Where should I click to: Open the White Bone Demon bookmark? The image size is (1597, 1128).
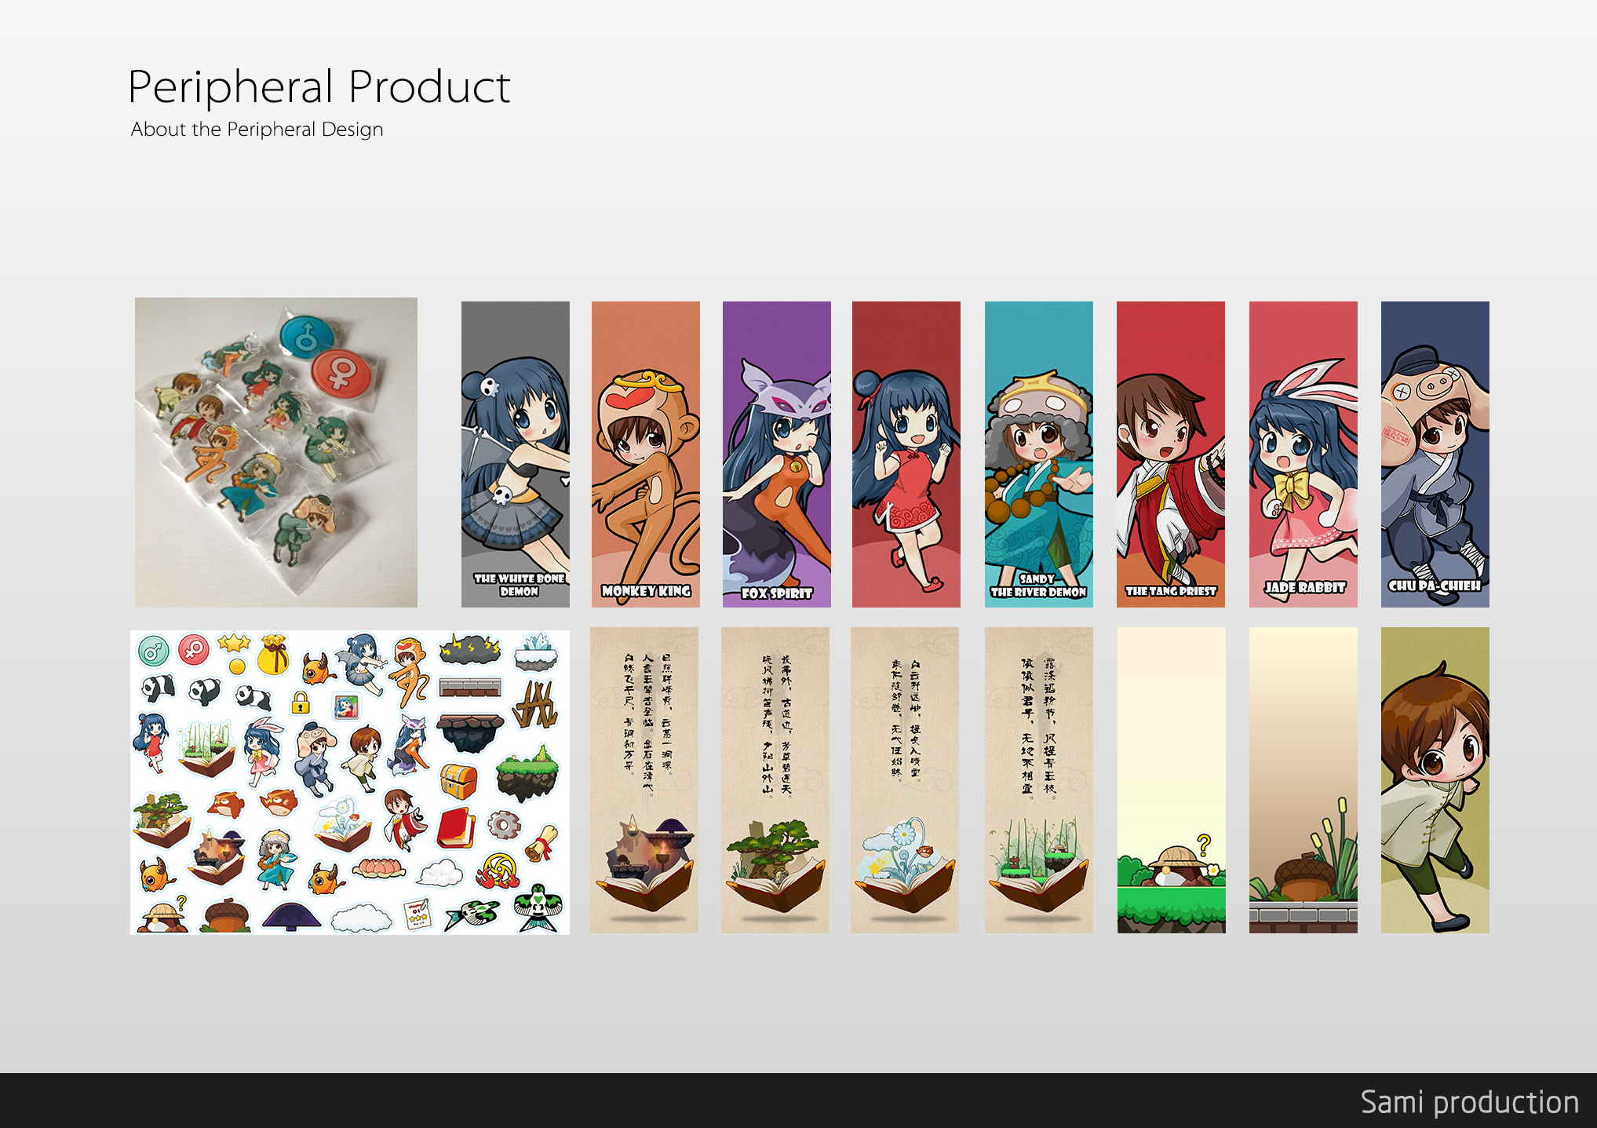(516, 454)
